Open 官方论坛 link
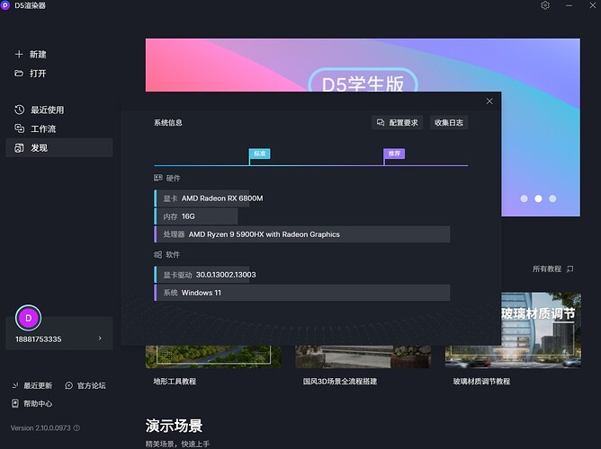This screenshot has height=449, width=601. (91, 385)
